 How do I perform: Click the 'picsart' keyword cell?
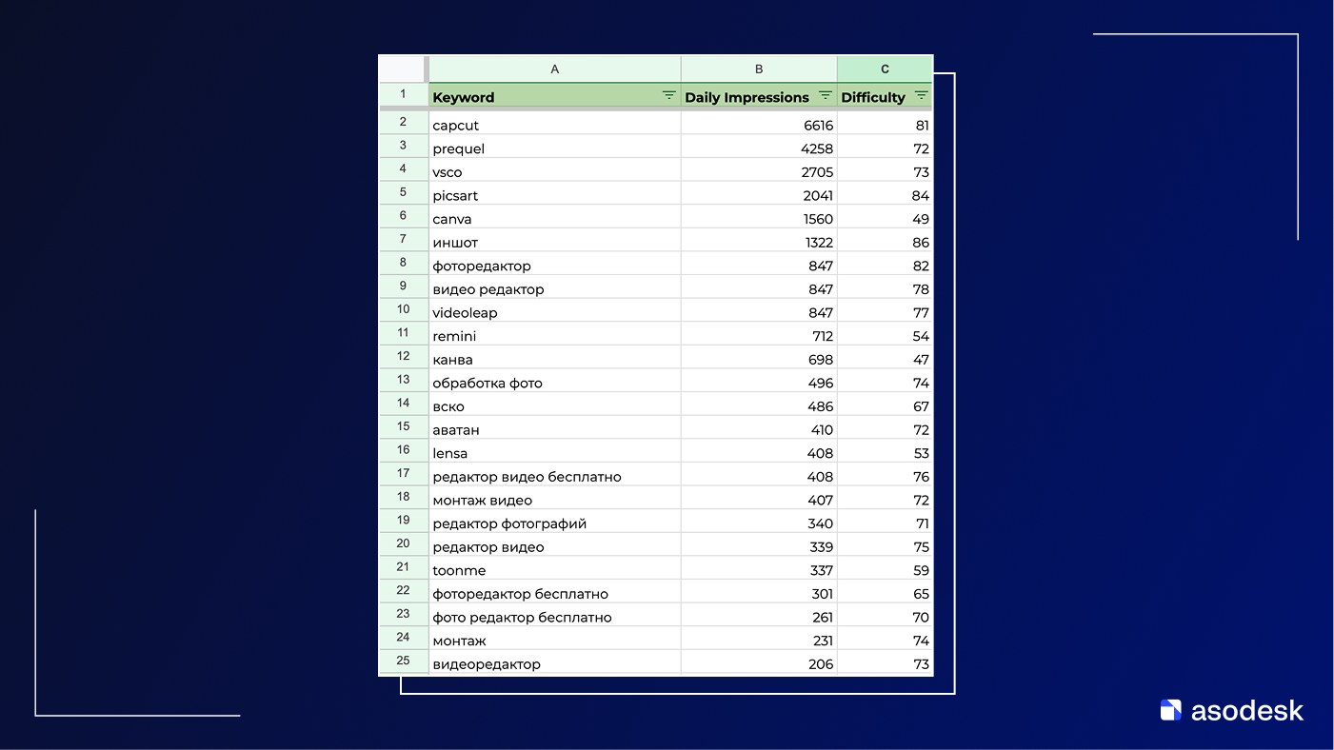(554, 196)
